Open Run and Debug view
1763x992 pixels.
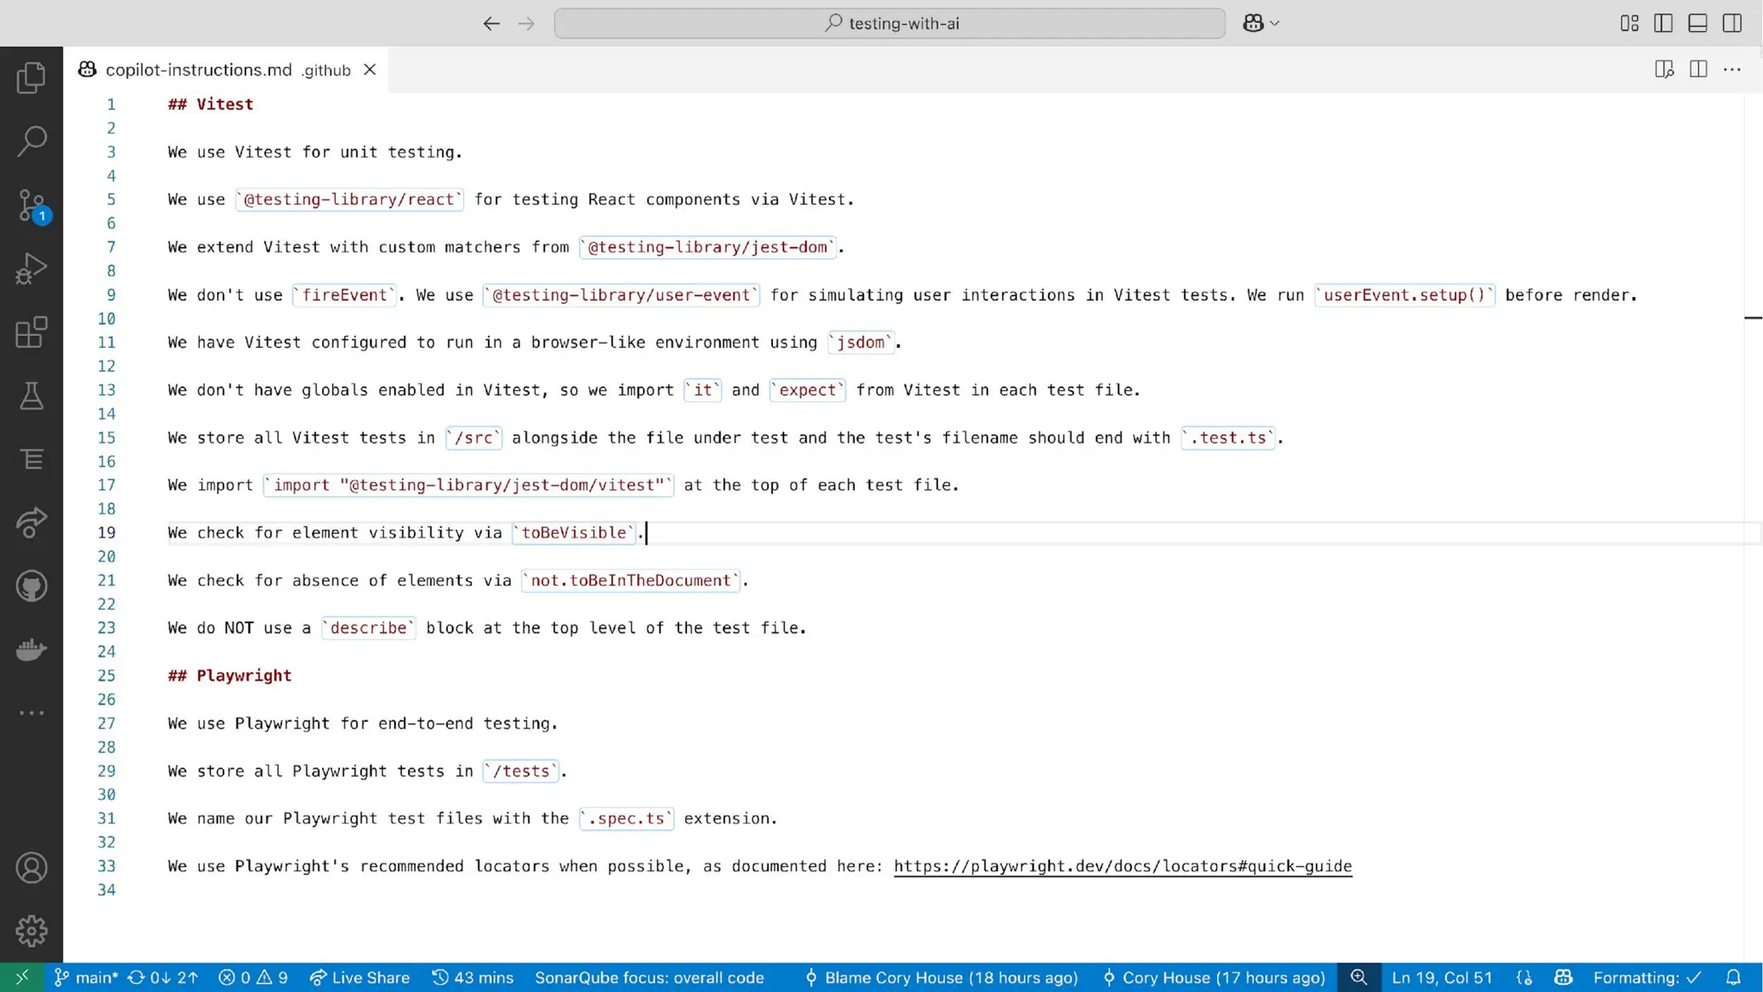click(31, 269)
